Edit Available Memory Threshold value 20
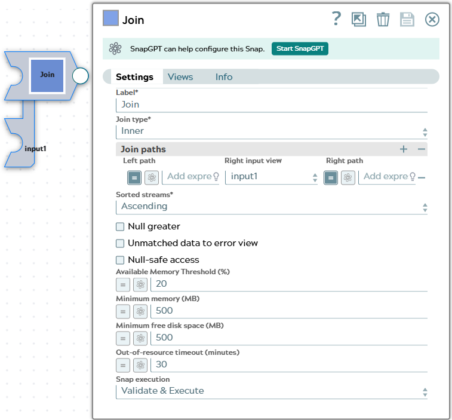The width and height of the screenshot is (452, 420). (x=289, y=284)
